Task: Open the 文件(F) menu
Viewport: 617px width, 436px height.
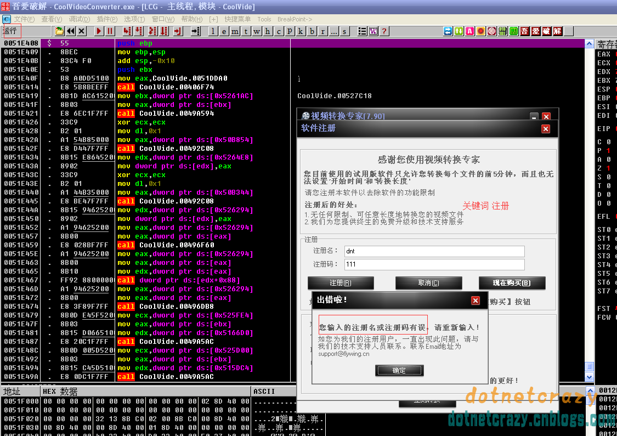Action: (x=24, y=19)
